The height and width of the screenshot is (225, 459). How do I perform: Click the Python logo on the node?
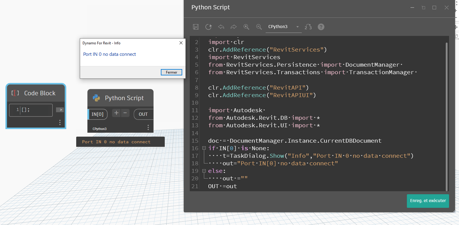tap(96, 98)
